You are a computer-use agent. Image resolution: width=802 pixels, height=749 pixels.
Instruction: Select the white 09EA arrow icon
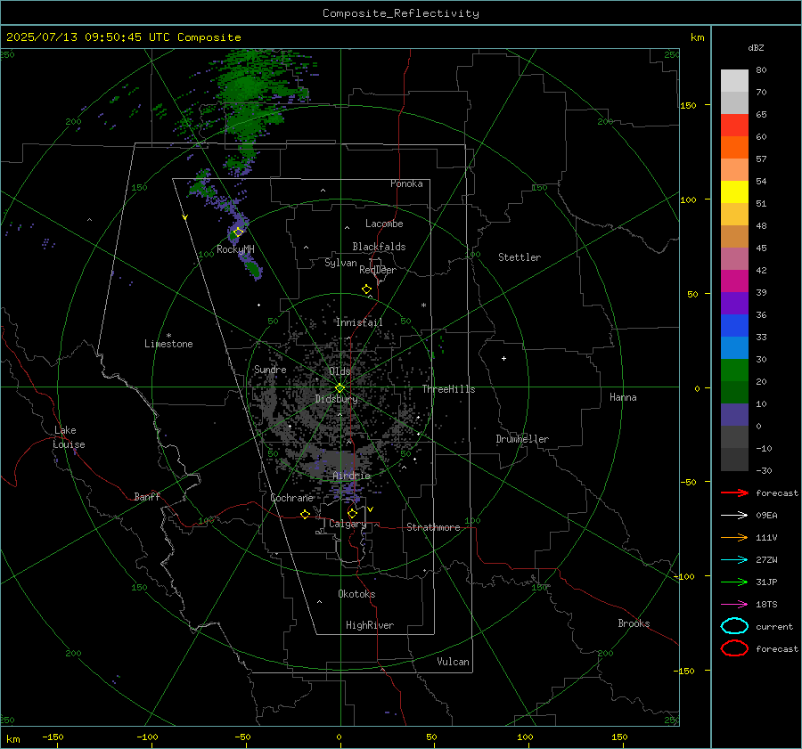click(x=734, y=516)
